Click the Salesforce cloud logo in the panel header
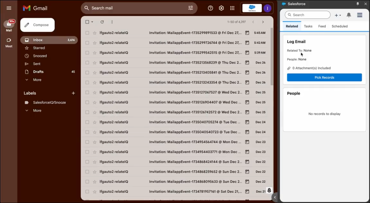Viewport: 370px width, 203px height. click(284, 4)
